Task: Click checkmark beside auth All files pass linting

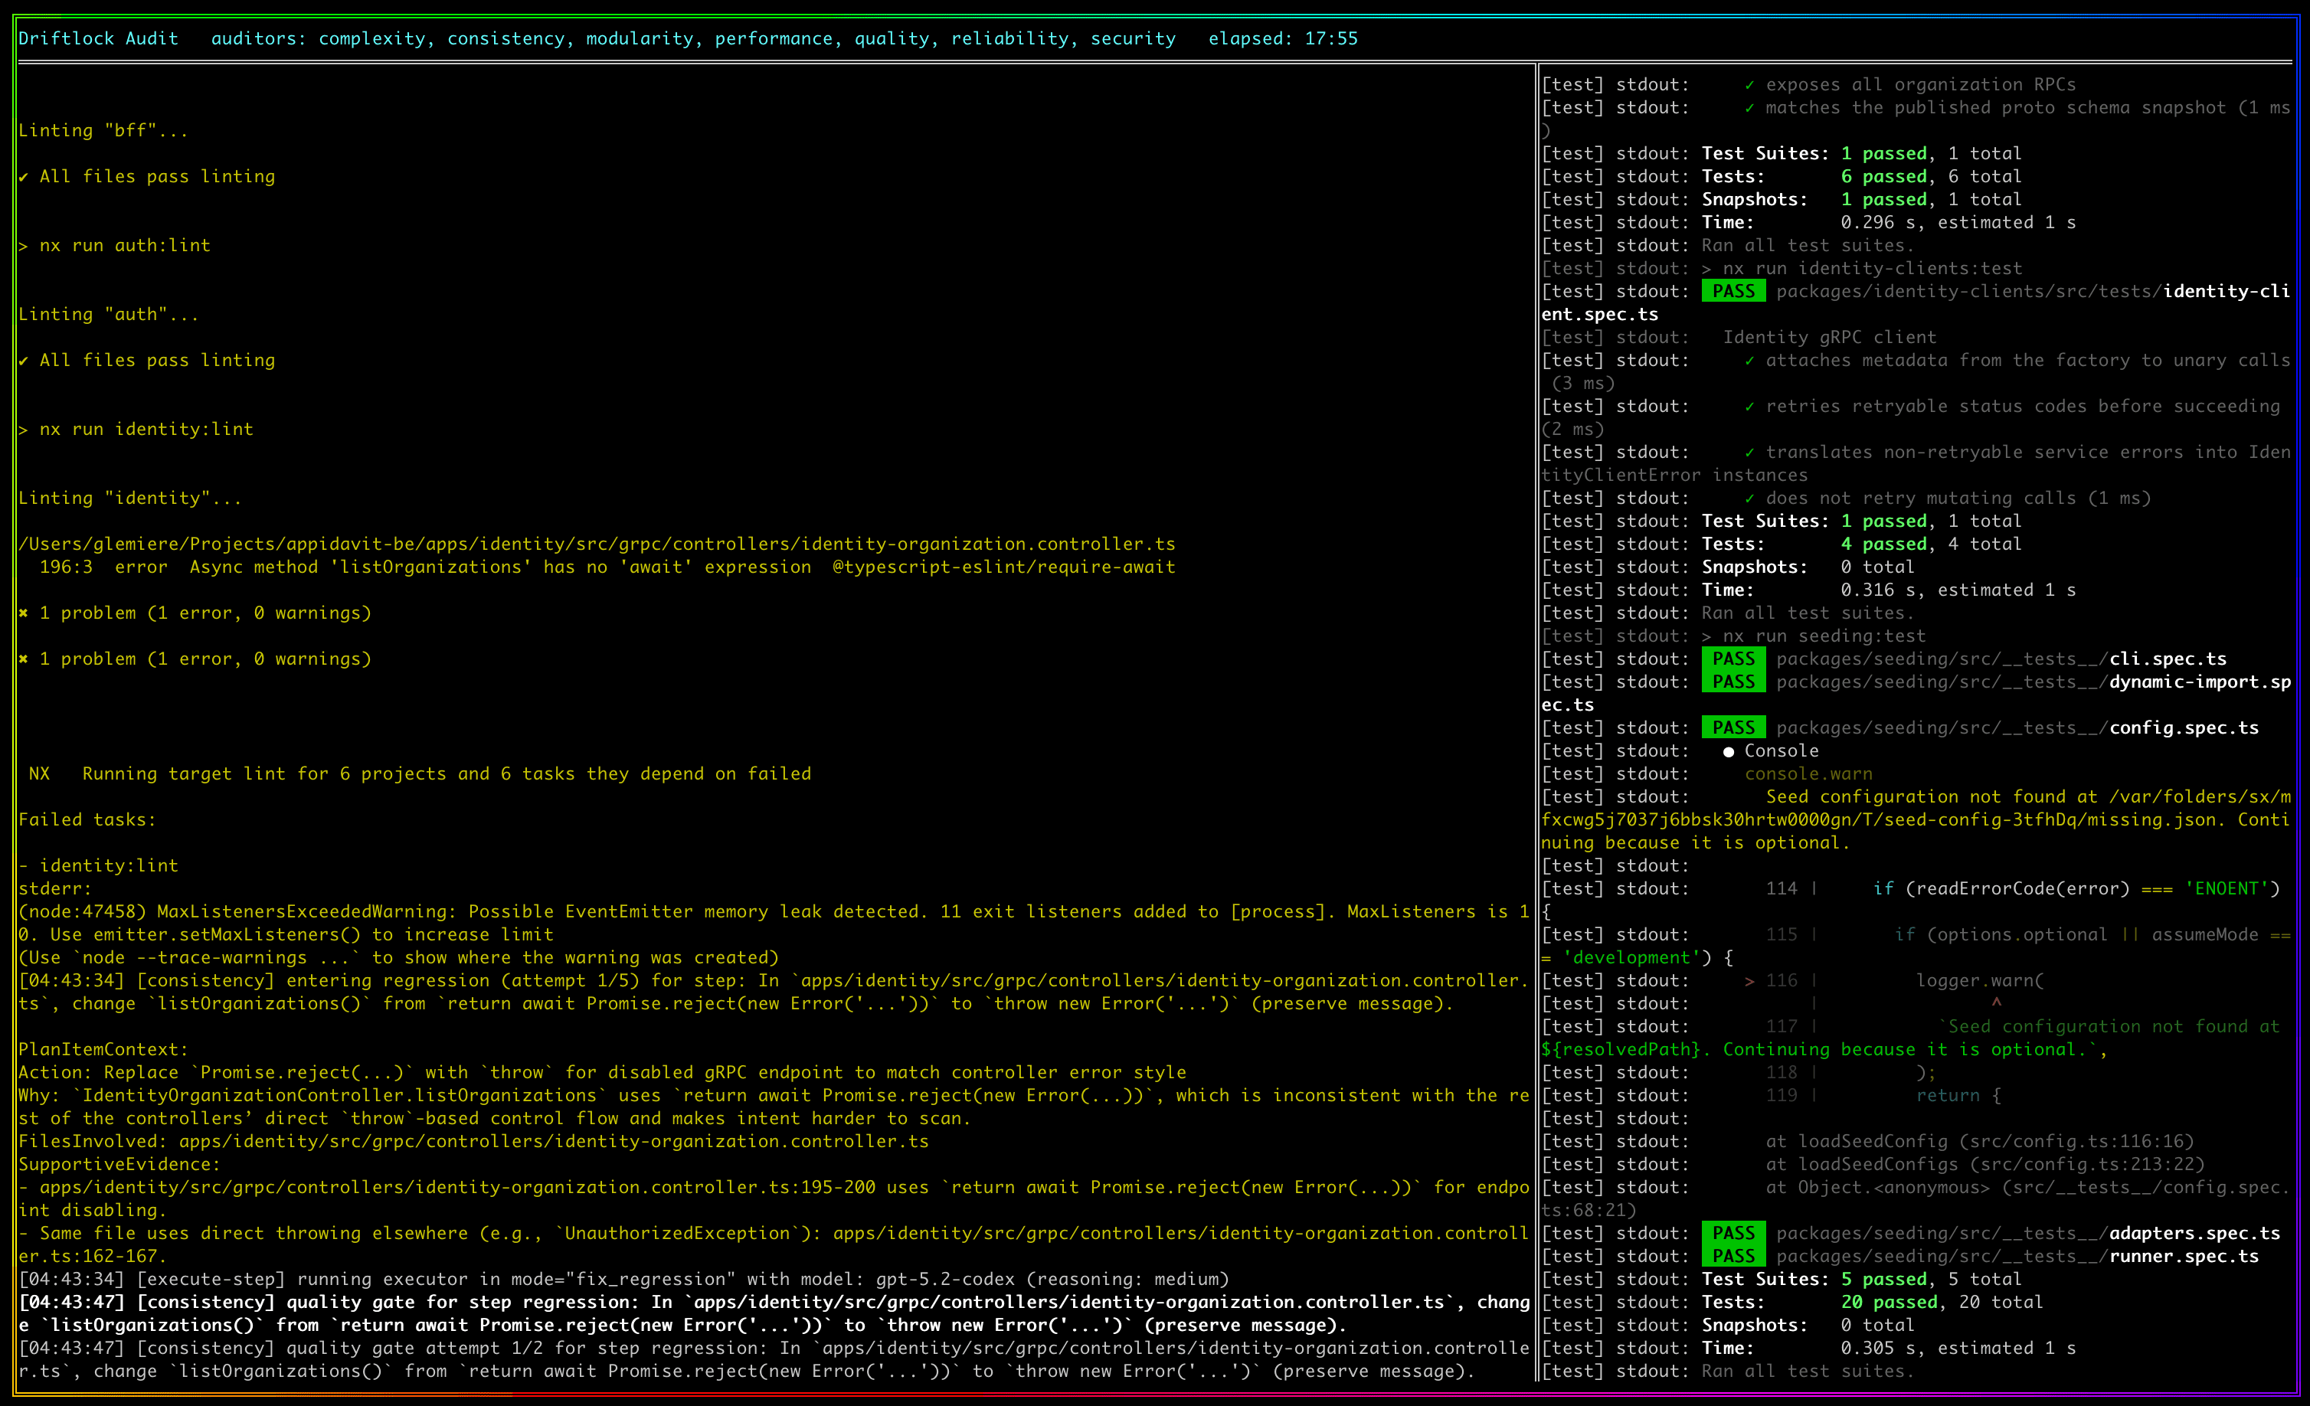Action: tap(24, 360)
